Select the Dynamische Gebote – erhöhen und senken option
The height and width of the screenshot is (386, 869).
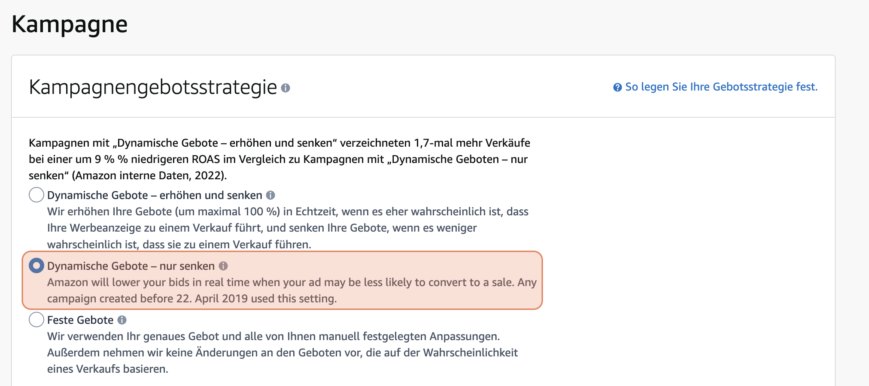[36, 195]
